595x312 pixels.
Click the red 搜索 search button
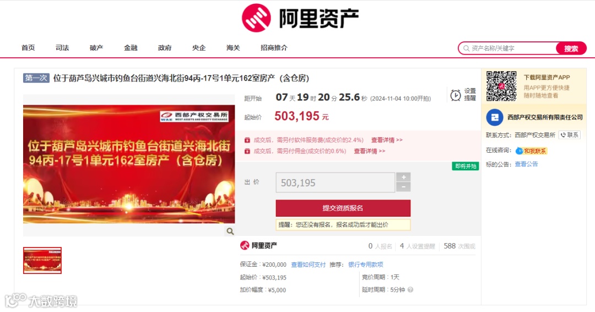pyautogui.click(x=571, y=48)
